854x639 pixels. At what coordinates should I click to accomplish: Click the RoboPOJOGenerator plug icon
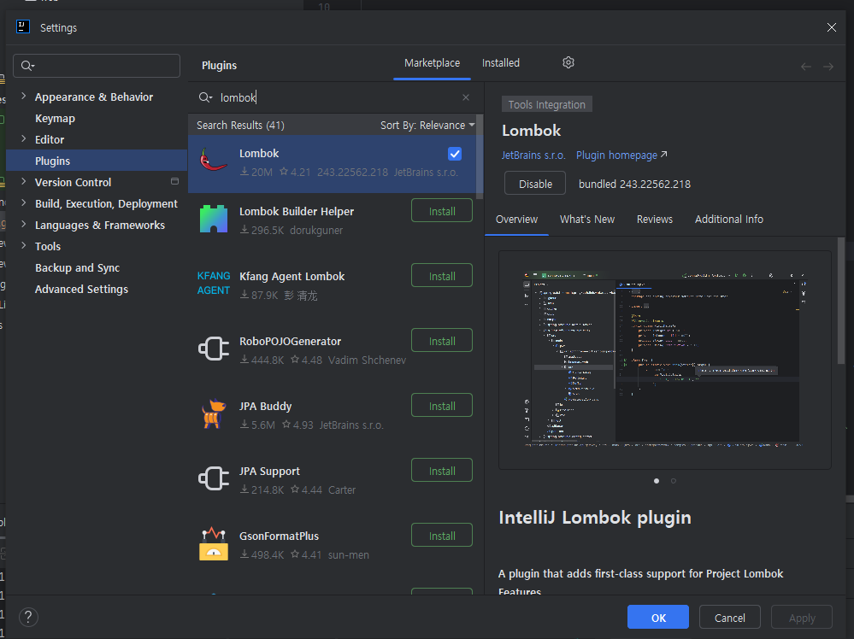coord(214,349)
